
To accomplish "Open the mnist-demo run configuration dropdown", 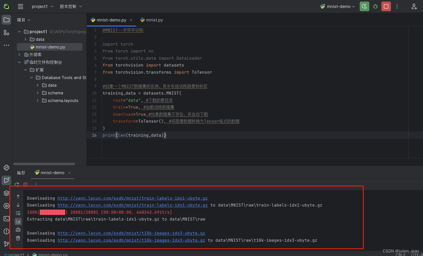I will pyautogui.click(x=338, y=6).
